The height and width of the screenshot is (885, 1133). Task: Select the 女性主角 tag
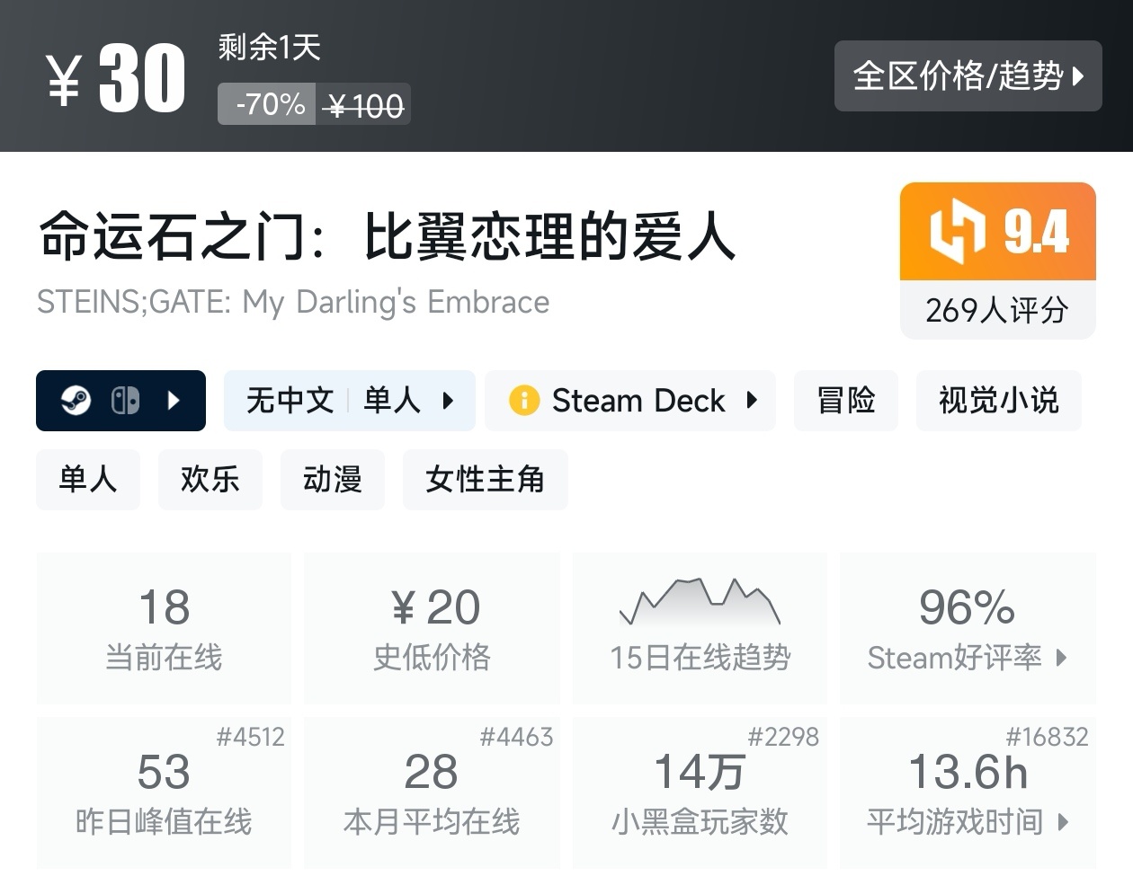pyautogui.click(x=485, y=480)
